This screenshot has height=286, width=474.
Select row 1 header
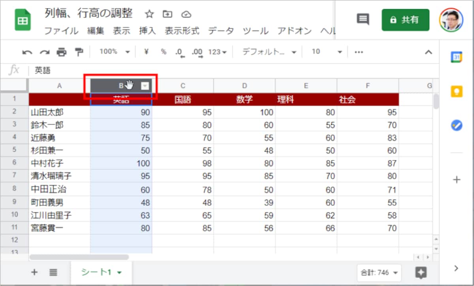click(14, 99)
